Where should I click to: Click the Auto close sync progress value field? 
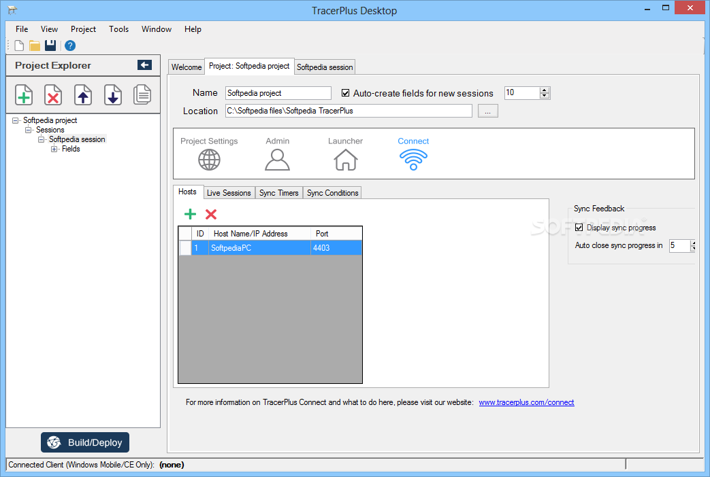pyautogui.click(x=679, y=245)
